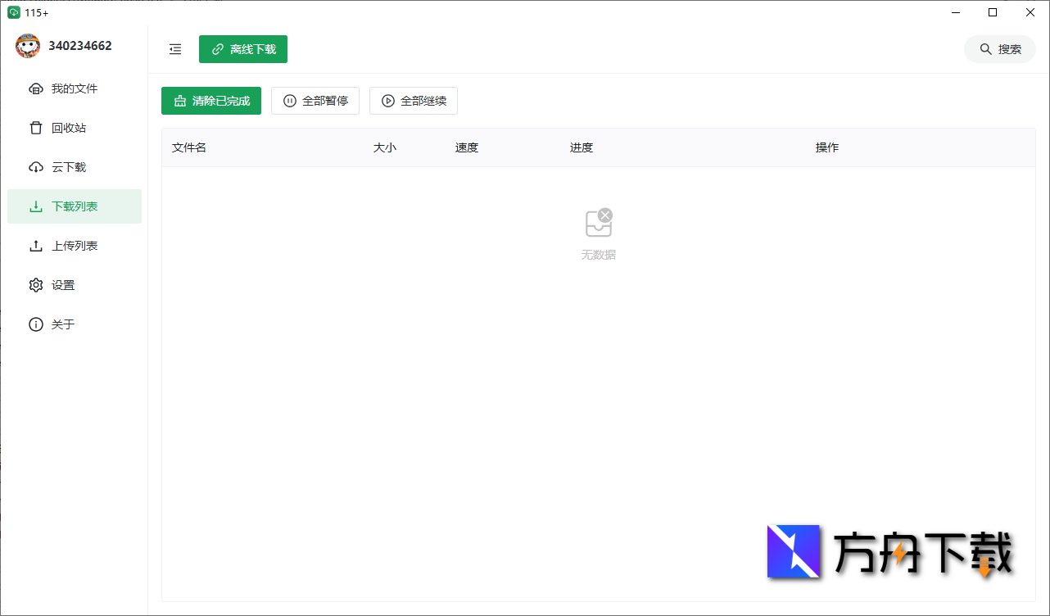Click the user avatar image
This screenshot has width=1050, height=616.
tap(27, 46)
